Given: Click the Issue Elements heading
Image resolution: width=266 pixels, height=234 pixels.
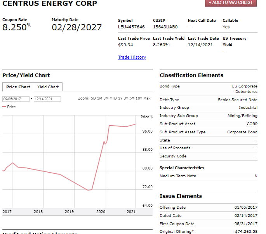Looking at the screenshot, I should (181, 196).
